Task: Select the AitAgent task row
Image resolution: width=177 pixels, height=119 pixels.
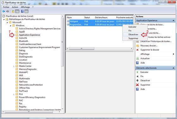Action: [x=100, y=21]
